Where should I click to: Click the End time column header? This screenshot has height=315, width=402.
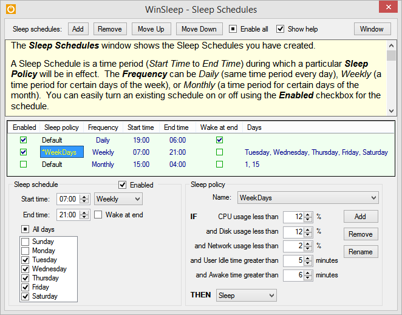(176, 127)
